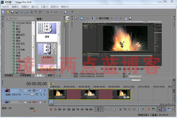Viewport: 177px width, 118px height.
Task: Click timeline ruler at 00:00:29;29
Action: (84, 87)
